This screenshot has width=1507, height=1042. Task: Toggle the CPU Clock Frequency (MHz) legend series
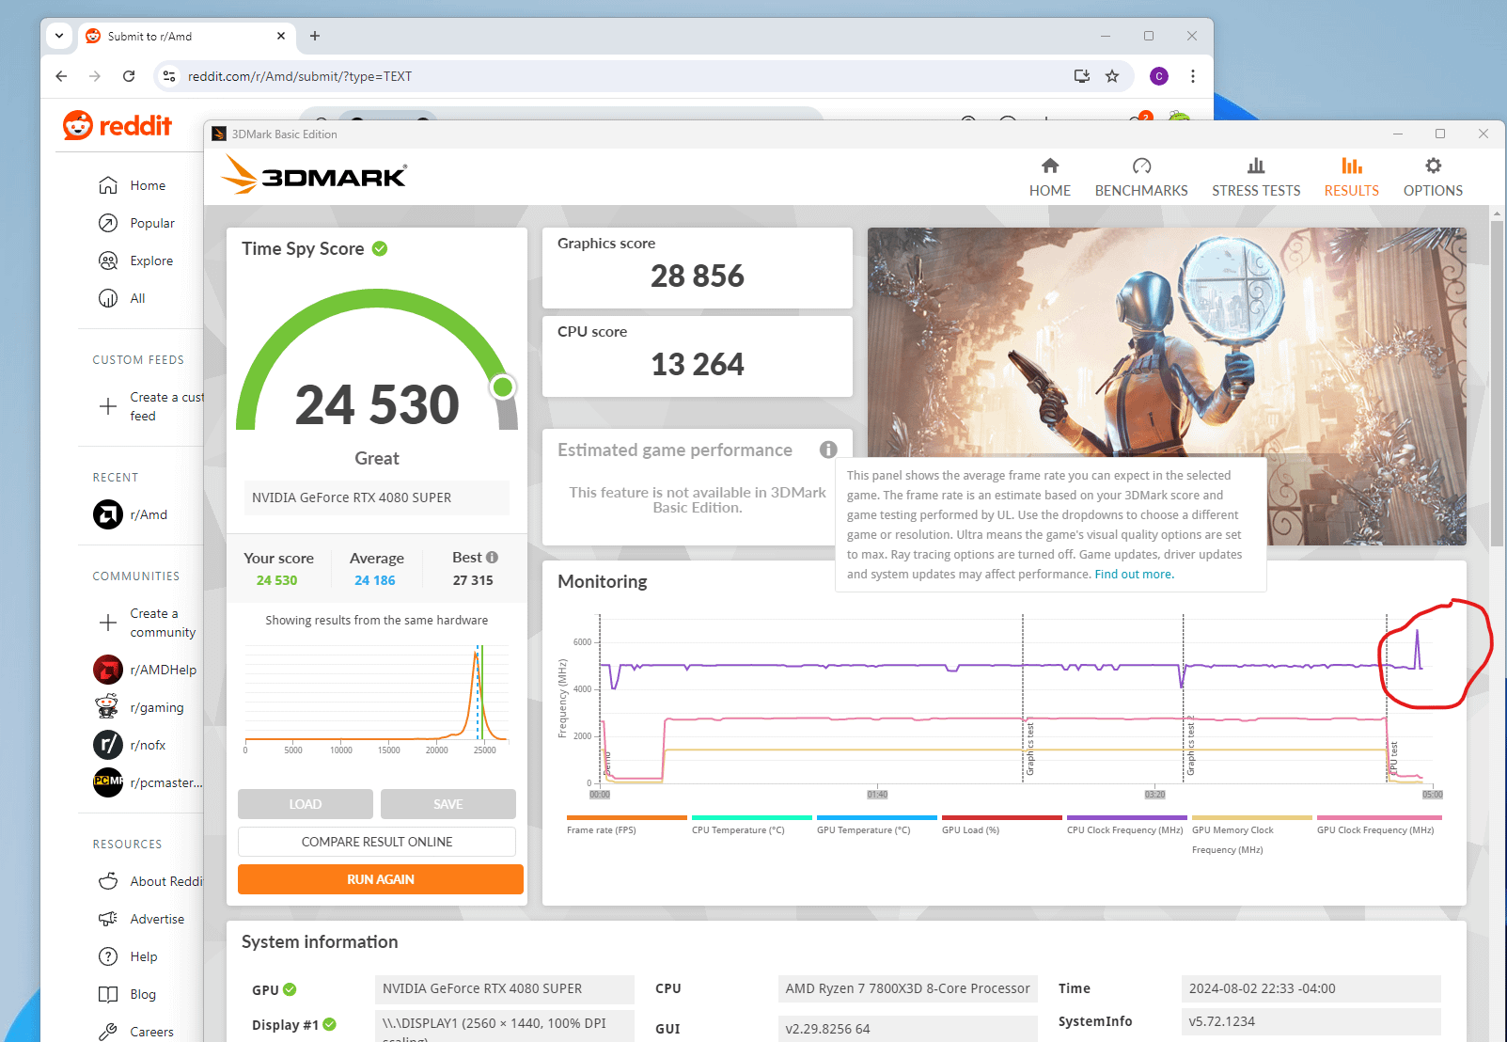pyautogui.click(x=1126, y=825)
